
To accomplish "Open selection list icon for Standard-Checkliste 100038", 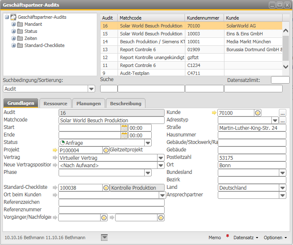I will coord(106,188).
